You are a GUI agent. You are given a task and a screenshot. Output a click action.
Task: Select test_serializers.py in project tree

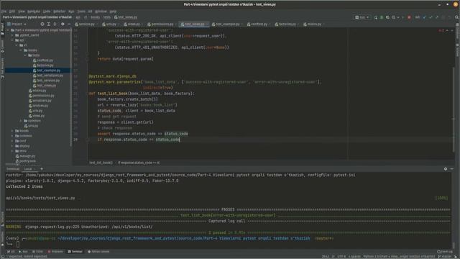50,76
